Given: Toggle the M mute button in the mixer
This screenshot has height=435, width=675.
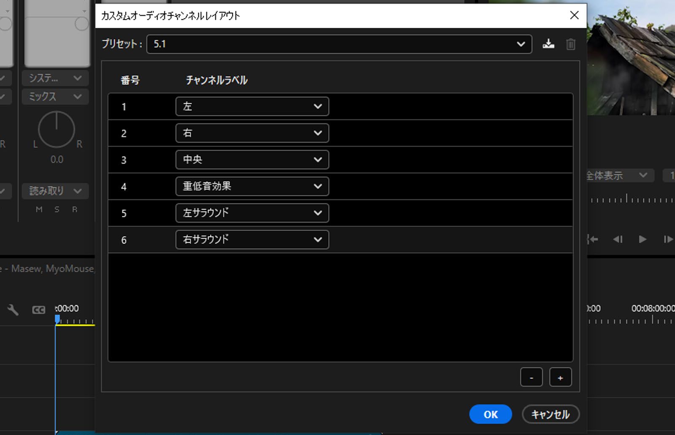Looking at the screenshot, I should tap(39, 209).
